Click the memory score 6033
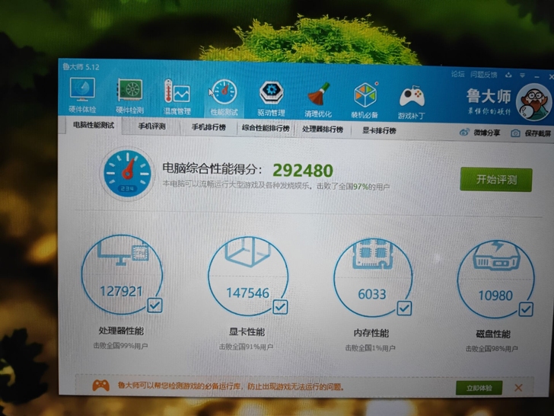 point(372,294)
